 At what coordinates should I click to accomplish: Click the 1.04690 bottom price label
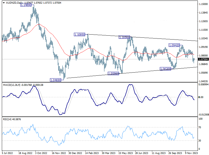(55, 80)
